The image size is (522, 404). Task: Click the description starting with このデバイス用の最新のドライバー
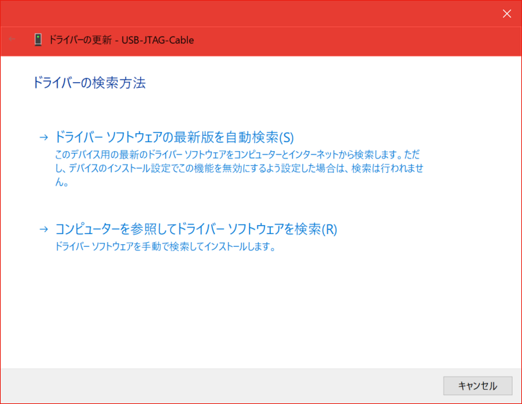click(239, 168)
